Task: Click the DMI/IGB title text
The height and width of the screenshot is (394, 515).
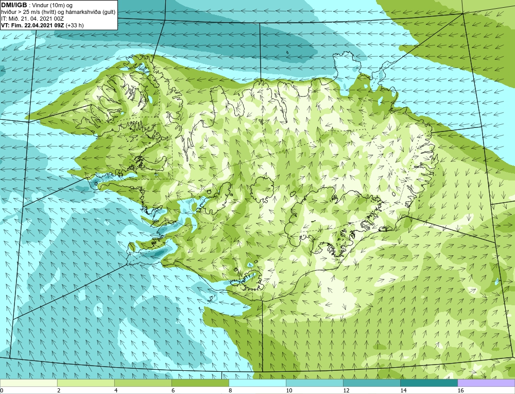Action: (14, 5)
